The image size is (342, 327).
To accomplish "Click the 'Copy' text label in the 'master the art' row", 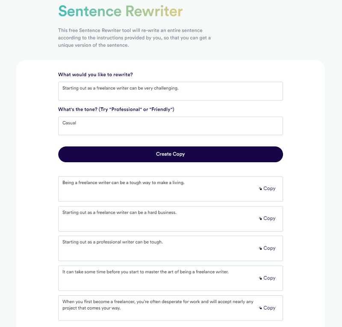I will click(269, 278).
